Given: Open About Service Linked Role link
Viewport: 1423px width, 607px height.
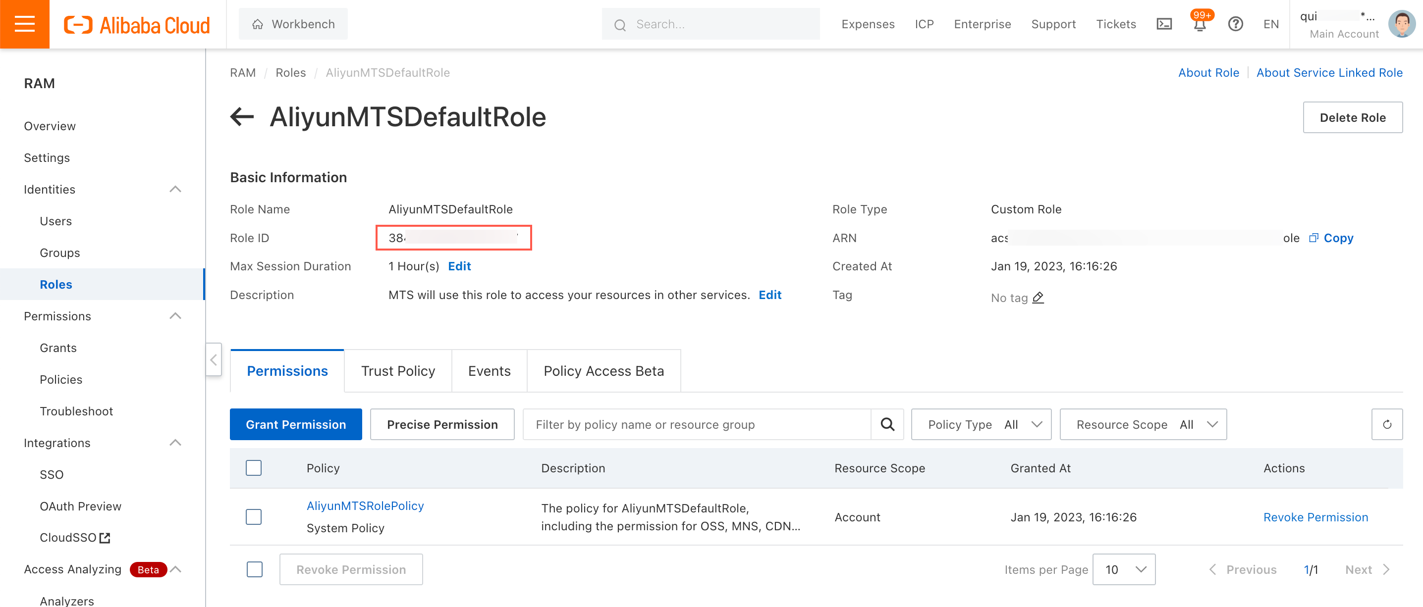Looking at the screenshot, I should [x=1329, y=73].
